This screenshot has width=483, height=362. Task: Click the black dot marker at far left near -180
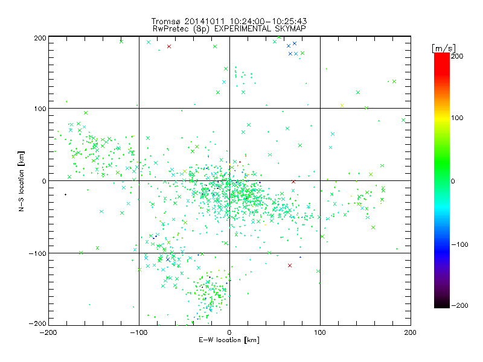tap(65, 194)
